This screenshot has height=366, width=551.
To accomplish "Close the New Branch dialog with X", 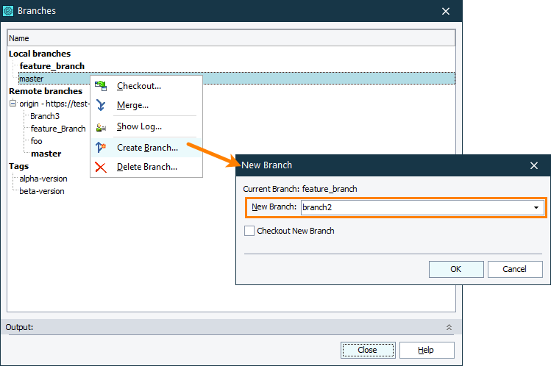I will point(534,165).
